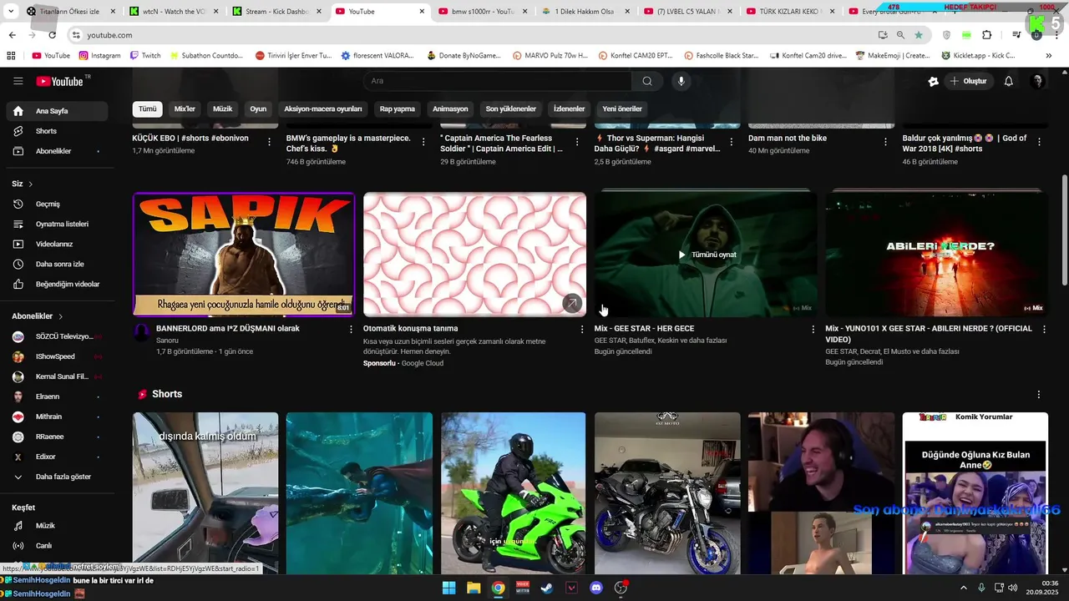The height and width of the screenshot is (601, 1069).
Task: Open more options for Otomatik konuşma ad
Action: point(582,329)
